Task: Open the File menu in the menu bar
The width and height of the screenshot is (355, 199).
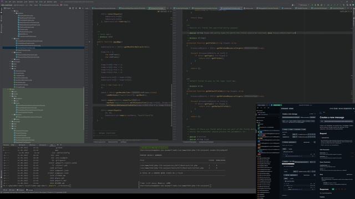Action: [x=6, y=2]
